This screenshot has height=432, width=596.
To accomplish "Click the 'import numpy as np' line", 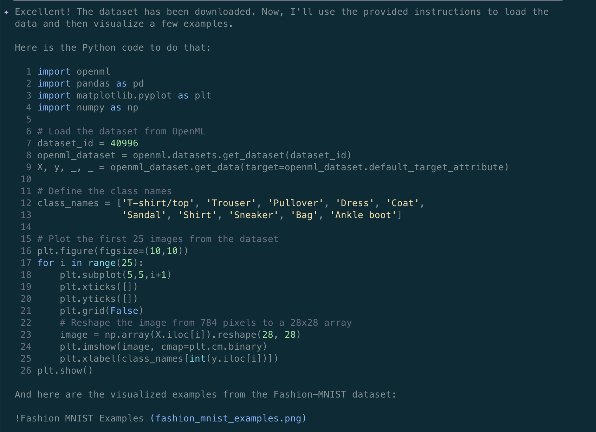I will pos(88,107).
